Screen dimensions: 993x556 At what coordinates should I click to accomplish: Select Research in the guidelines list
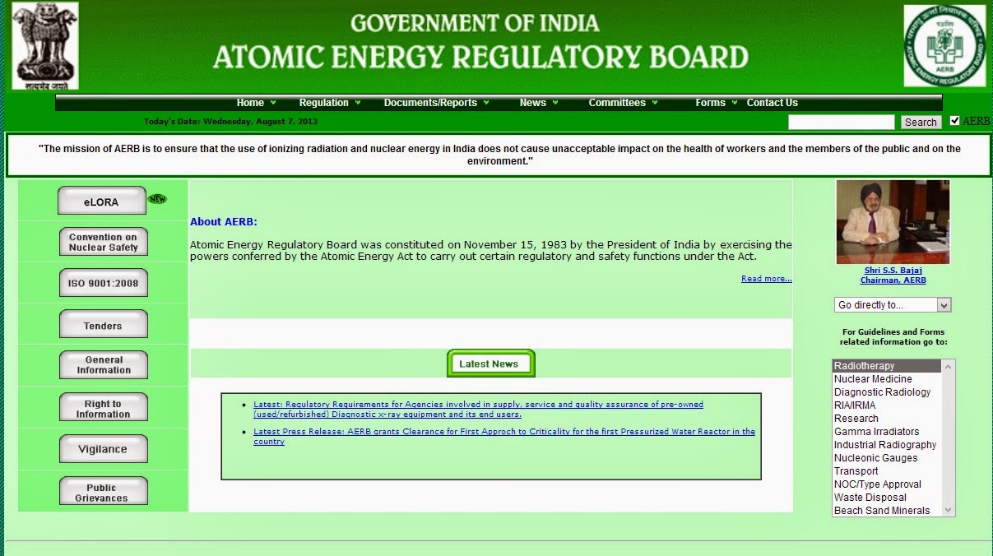[887, 419]
